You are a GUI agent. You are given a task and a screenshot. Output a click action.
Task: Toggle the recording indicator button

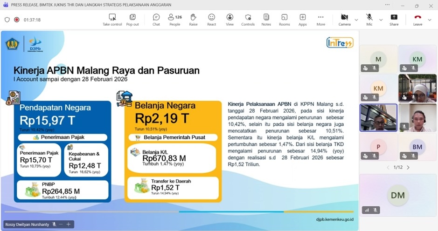coord(17,20)
